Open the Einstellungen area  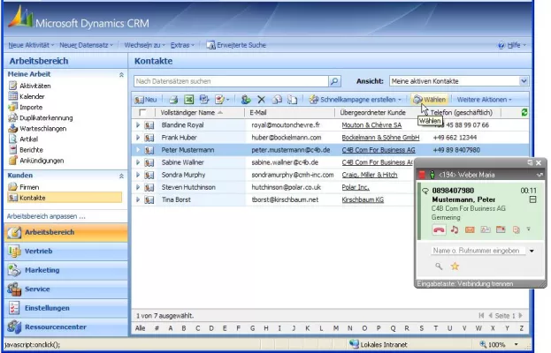point(66,308)
